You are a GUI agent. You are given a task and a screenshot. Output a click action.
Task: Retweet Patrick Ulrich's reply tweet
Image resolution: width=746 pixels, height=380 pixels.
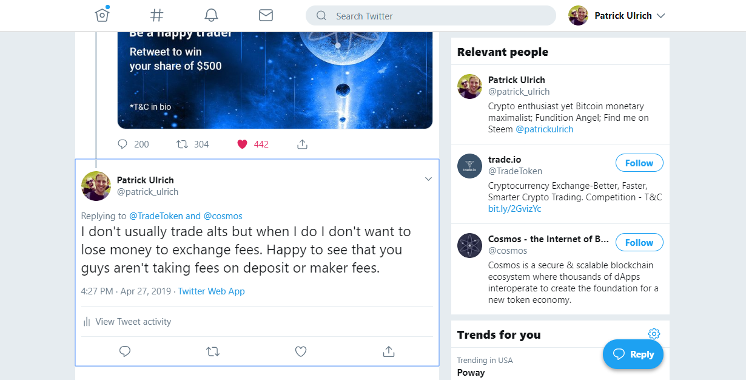[213, 351]
